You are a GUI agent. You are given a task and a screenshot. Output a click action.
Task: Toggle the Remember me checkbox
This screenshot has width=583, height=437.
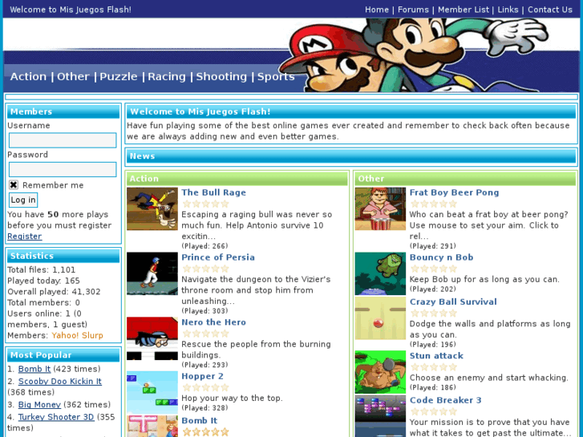coord(14,185)
